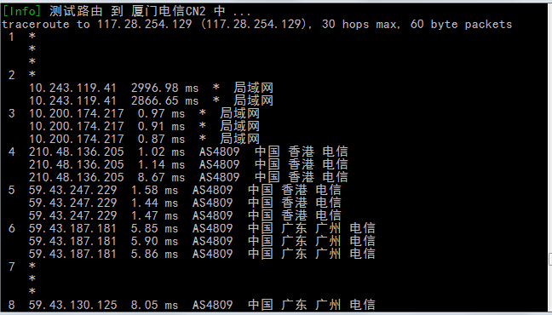Click hop number 7

point(12,266)
